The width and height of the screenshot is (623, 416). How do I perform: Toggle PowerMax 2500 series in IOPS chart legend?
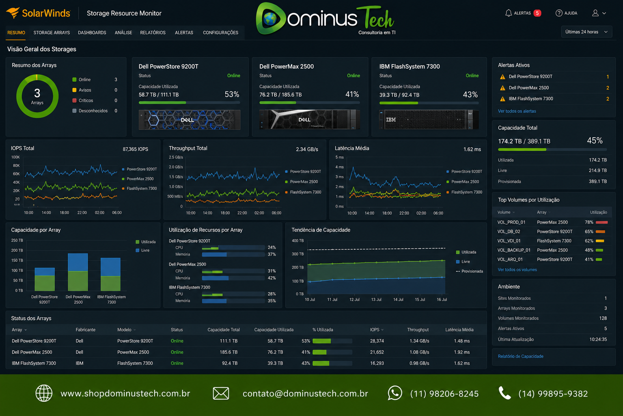(138, 179)
